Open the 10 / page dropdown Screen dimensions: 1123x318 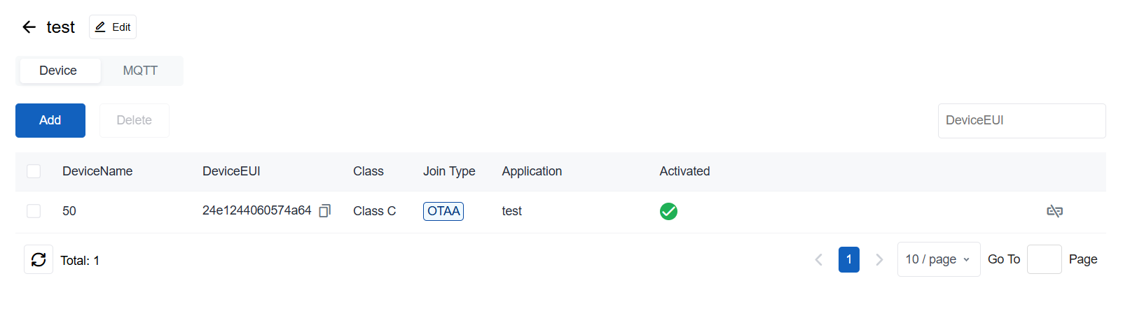939,259
